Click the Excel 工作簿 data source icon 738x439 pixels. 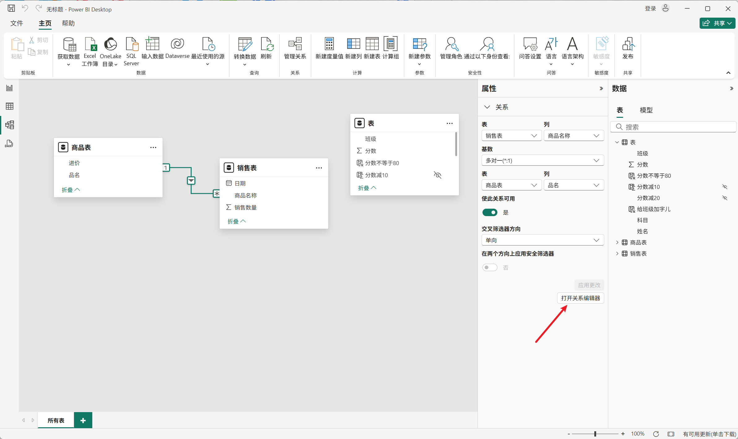[x=90, y=45]
